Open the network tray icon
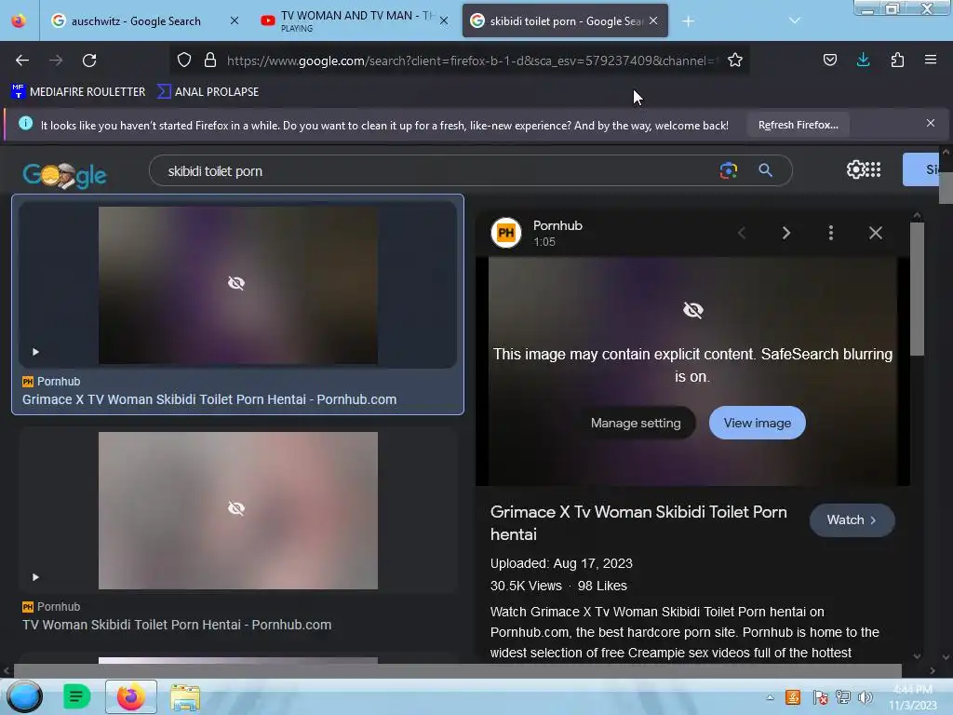The width and height of the screenshot is (953, 715). click(843, 697)
